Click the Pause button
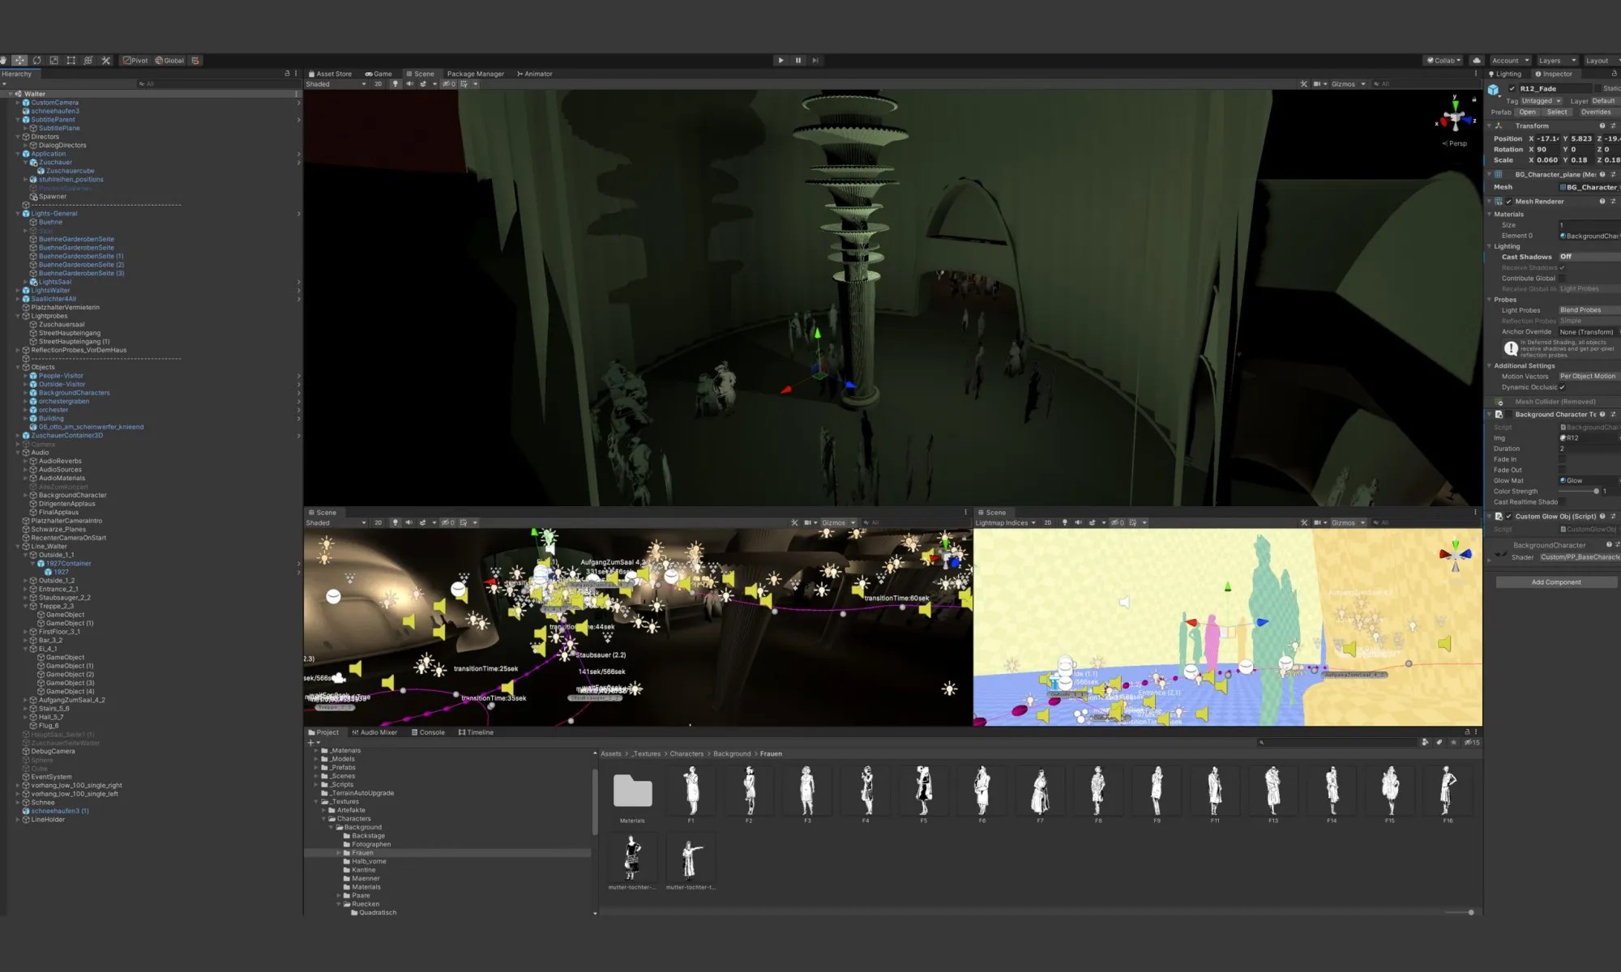 pyautogui.click(x=798, y=60)
